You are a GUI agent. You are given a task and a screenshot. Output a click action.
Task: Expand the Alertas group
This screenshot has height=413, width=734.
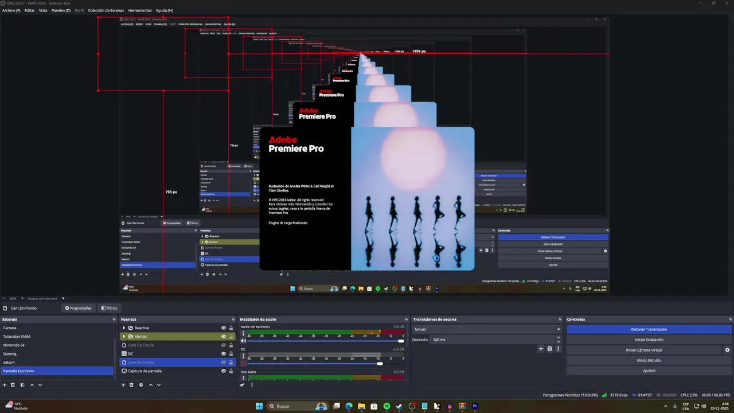tap(124, 337)
